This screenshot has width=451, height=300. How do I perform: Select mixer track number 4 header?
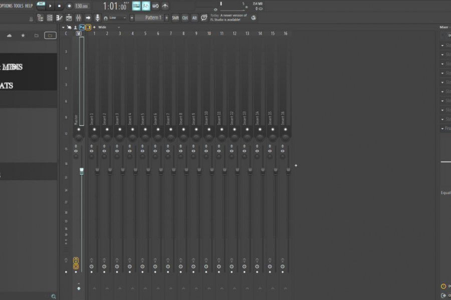pos(133,33)
